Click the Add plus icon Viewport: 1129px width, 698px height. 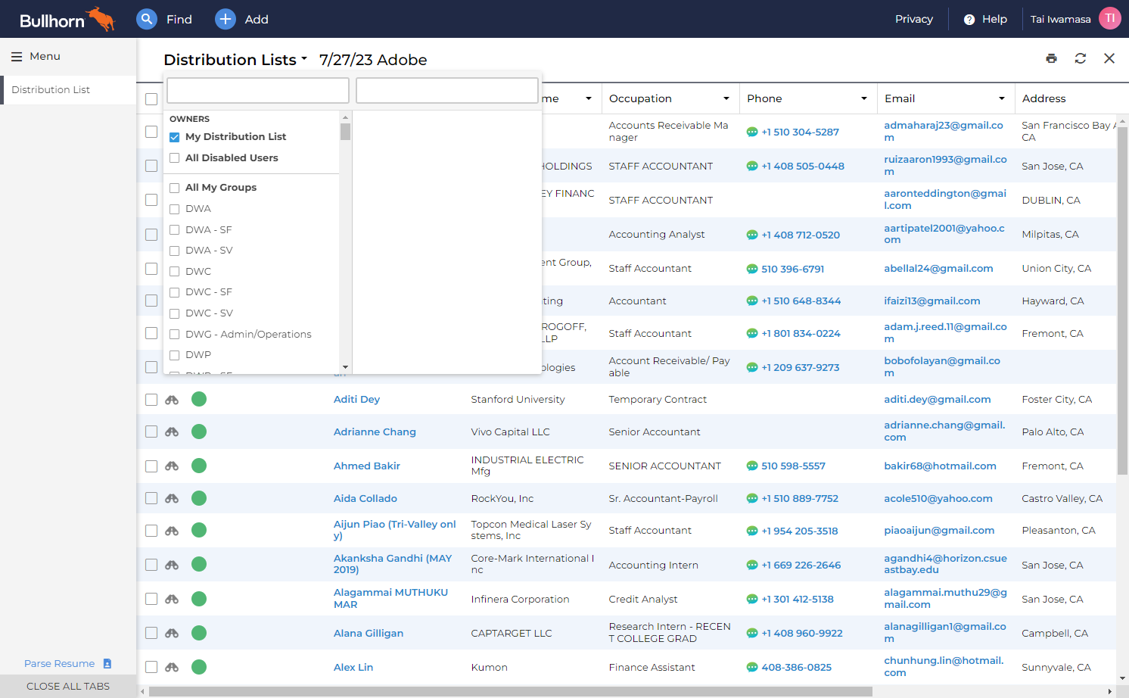(225, 19)
